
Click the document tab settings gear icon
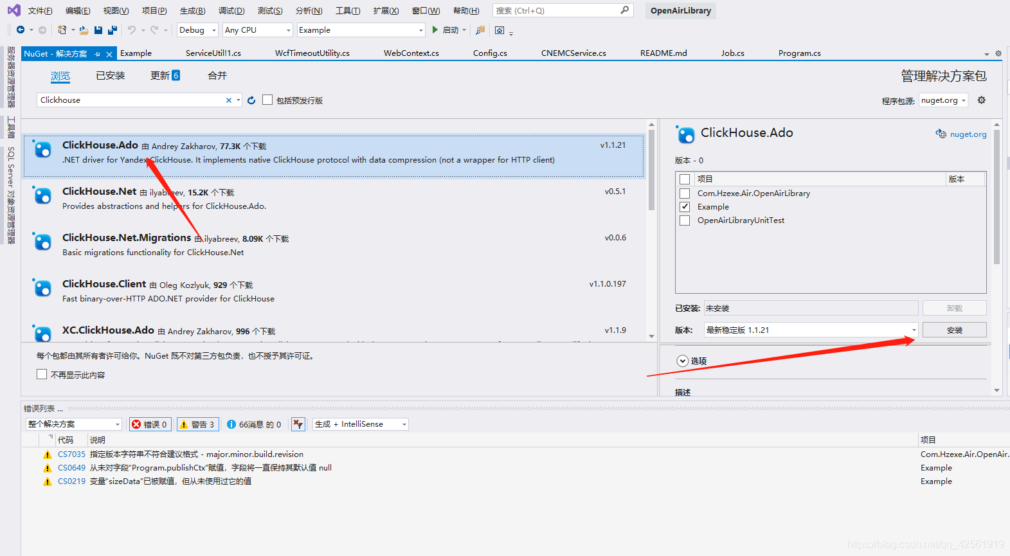(x=998, y=54)
